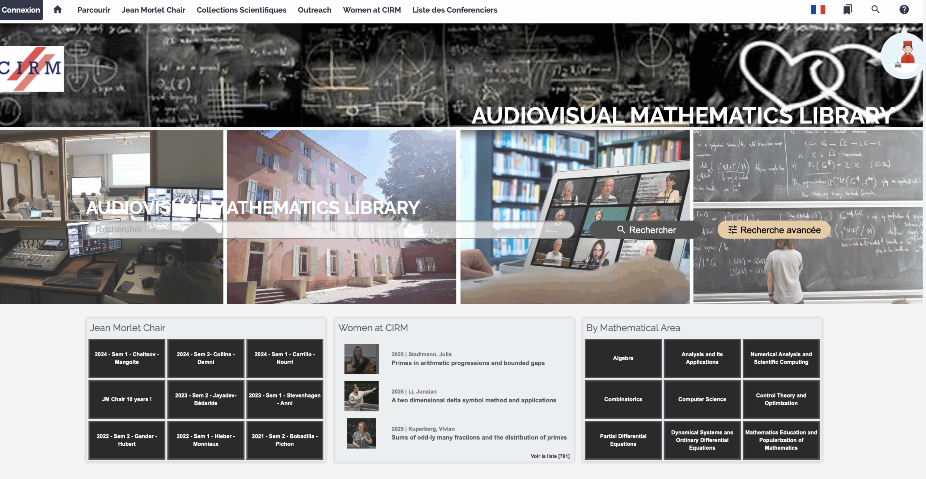Open two dimensional delta symbol talk
This screenshot has width=926, height=479.
(474, 400)
